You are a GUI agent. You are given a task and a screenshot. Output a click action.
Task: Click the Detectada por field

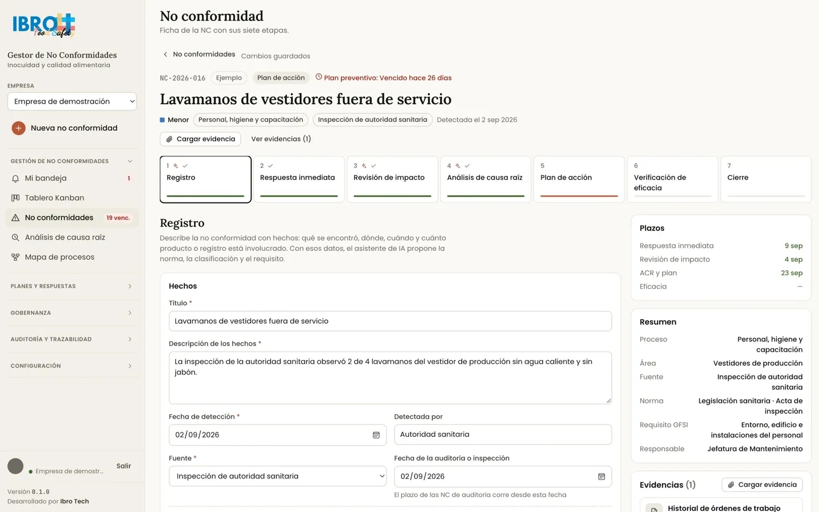[x=503, y=435]
